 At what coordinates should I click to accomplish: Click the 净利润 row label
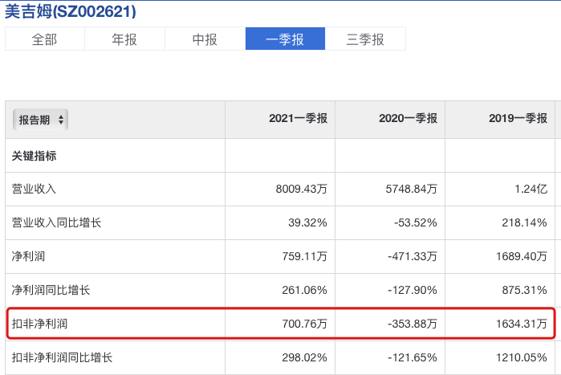coord(28,256)
